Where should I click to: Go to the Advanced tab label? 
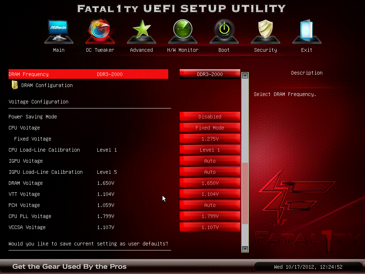point(142,50)
